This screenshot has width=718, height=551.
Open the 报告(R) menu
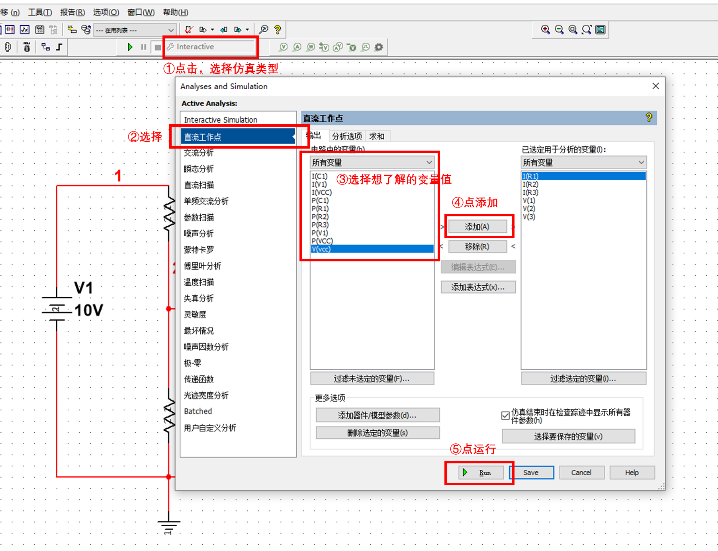tap(72, 12)
